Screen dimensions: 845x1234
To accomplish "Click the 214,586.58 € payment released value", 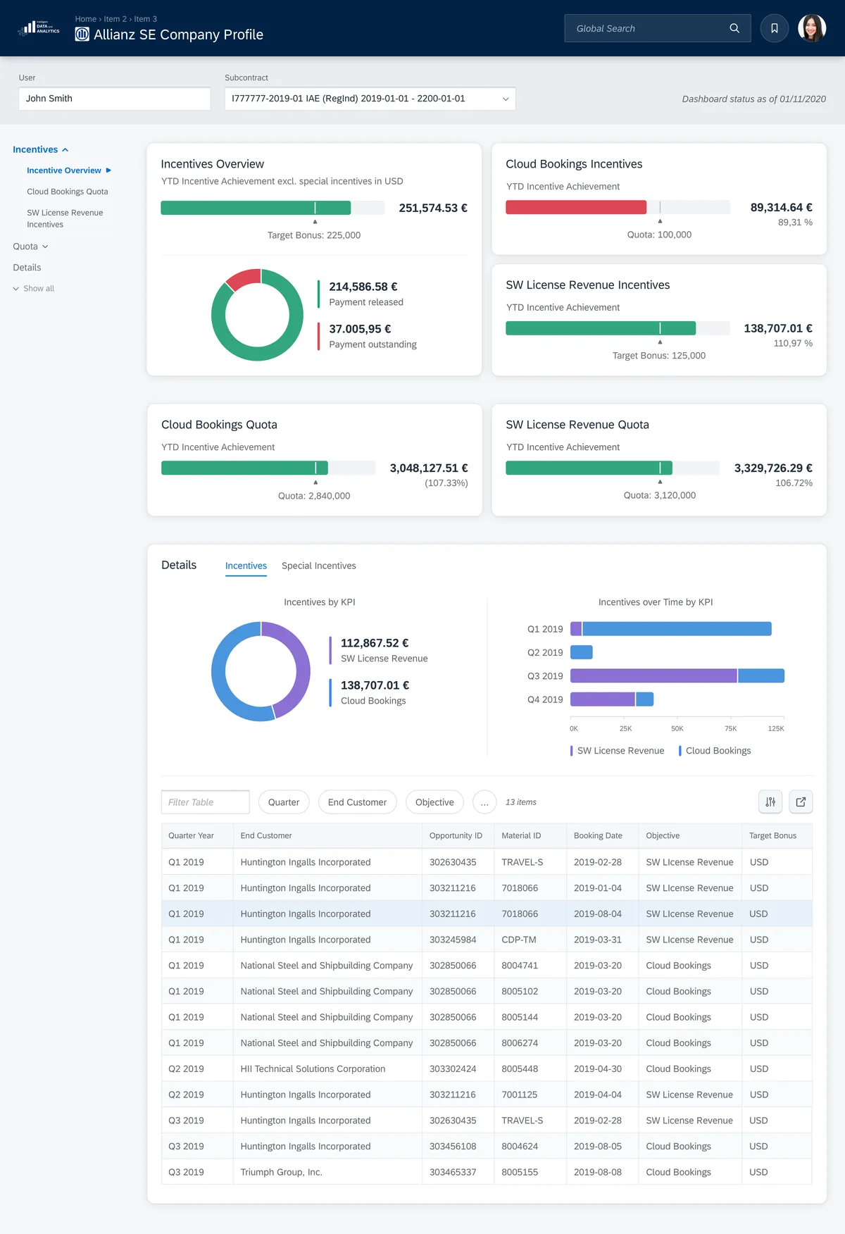I will click(363, 287).
